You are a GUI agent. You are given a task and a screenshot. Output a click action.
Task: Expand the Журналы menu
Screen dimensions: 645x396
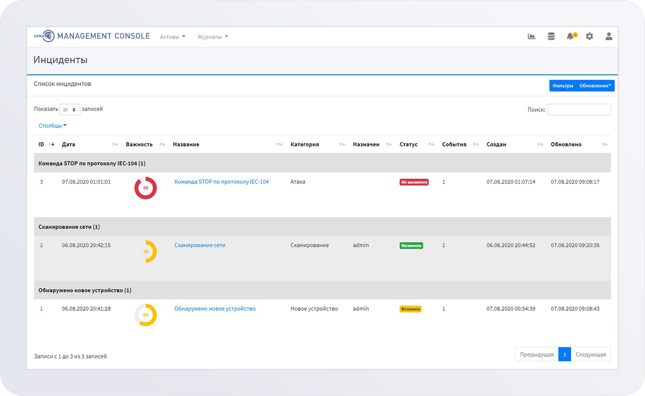tap(213, 37)
